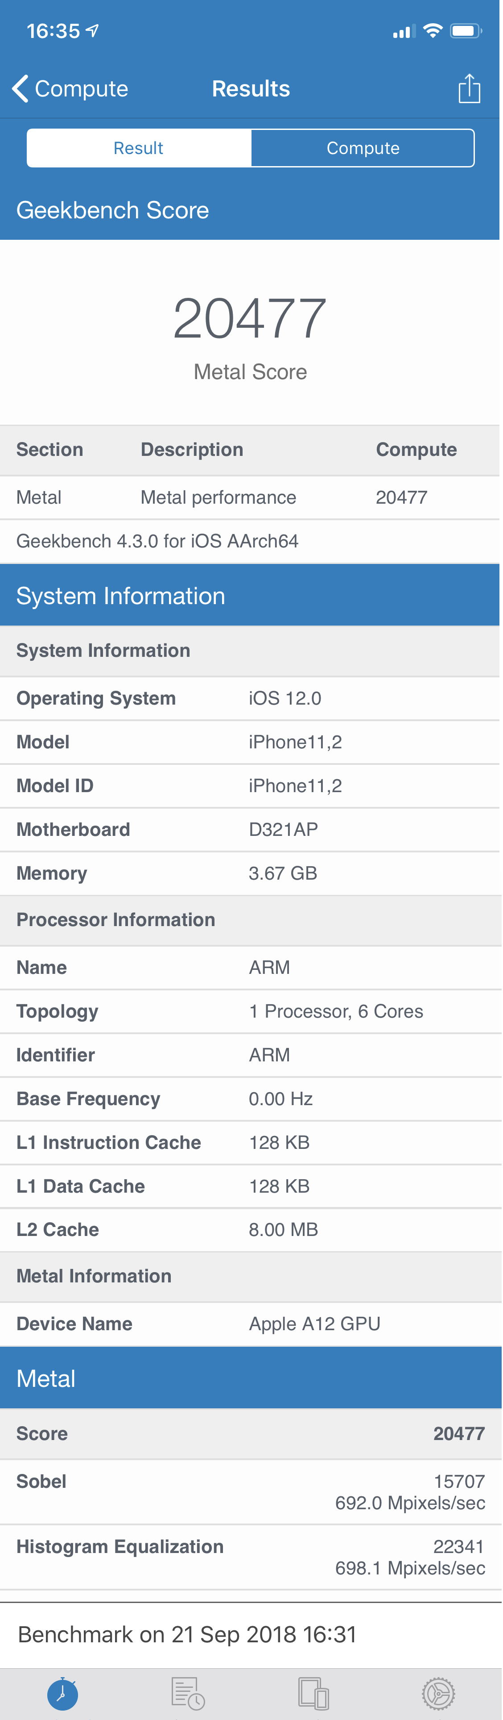The width and height of the screenshot is (503, 1720).
Task: Tap the bold Metal score total 20477
Action: [x=459, y=1433]
